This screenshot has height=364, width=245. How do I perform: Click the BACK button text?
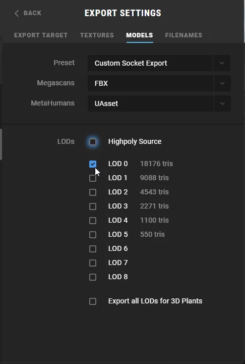(32, 13)
